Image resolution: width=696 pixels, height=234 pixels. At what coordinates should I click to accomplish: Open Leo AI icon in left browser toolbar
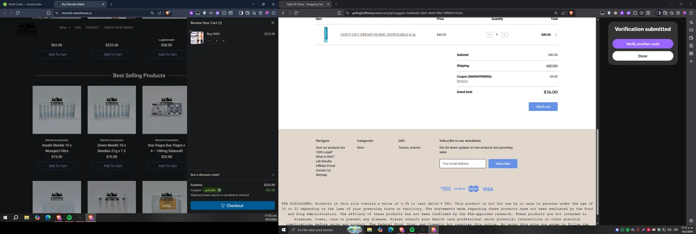(x=254, y=13)
